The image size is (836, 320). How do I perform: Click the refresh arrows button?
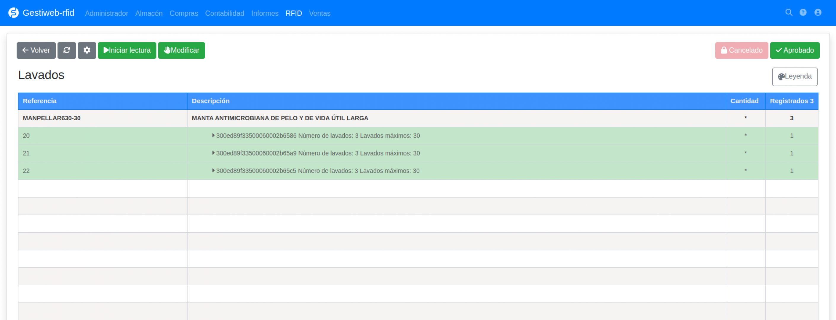click(66, 50)
